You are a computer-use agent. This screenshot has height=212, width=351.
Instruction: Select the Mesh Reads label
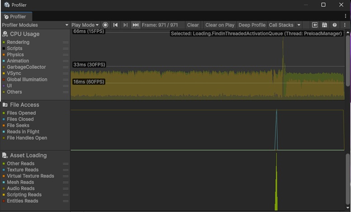[20, 182]
